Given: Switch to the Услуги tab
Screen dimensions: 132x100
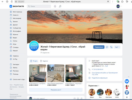Looking at the screenshot, I should [x=34, y=61].
